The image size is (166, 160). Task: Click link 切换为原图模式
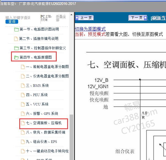[x=90, y=29]
